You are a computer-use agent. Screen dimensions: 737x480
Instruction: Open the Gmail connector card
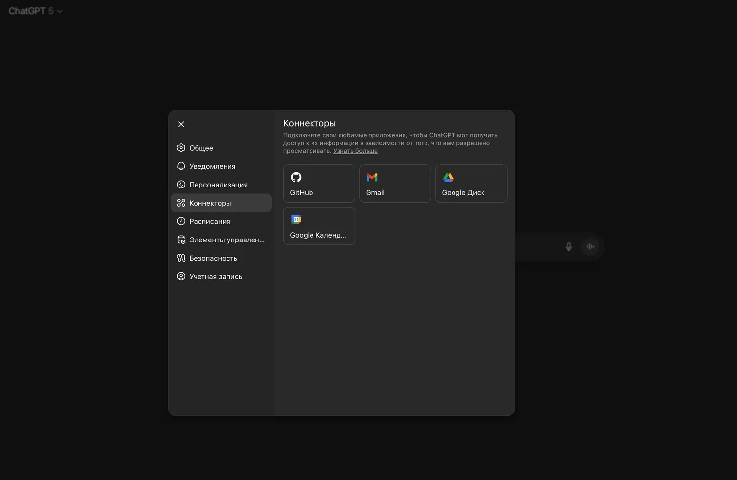click(395, 184)
